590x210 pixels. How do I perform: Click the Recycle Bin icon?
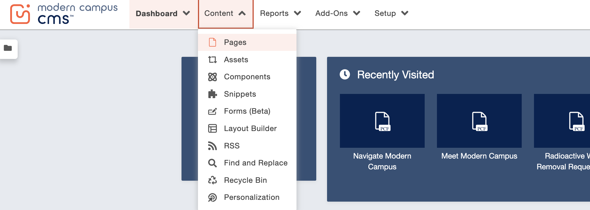coord(212,180)
